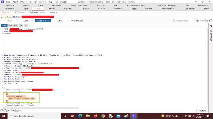Open the Window menu
This screenshot has height=119, width=213.
43,2
